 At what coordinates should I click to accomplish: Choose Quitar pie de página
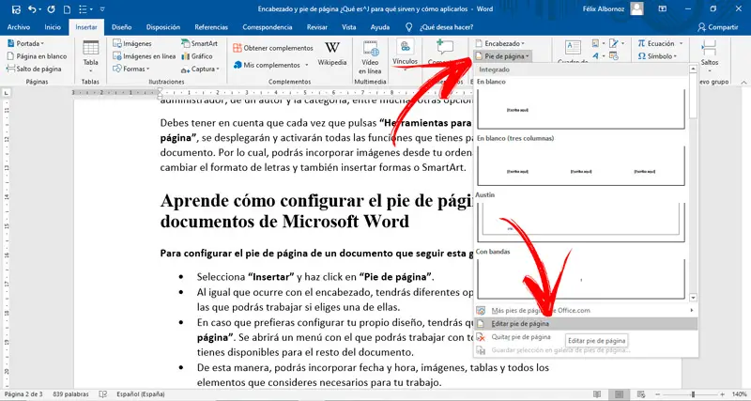pos(585,337)
